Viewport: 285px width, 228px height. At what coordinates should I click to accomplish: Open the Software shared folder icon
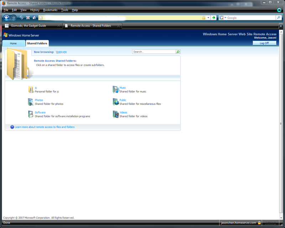pyautogui.click(x=31, y=114)
